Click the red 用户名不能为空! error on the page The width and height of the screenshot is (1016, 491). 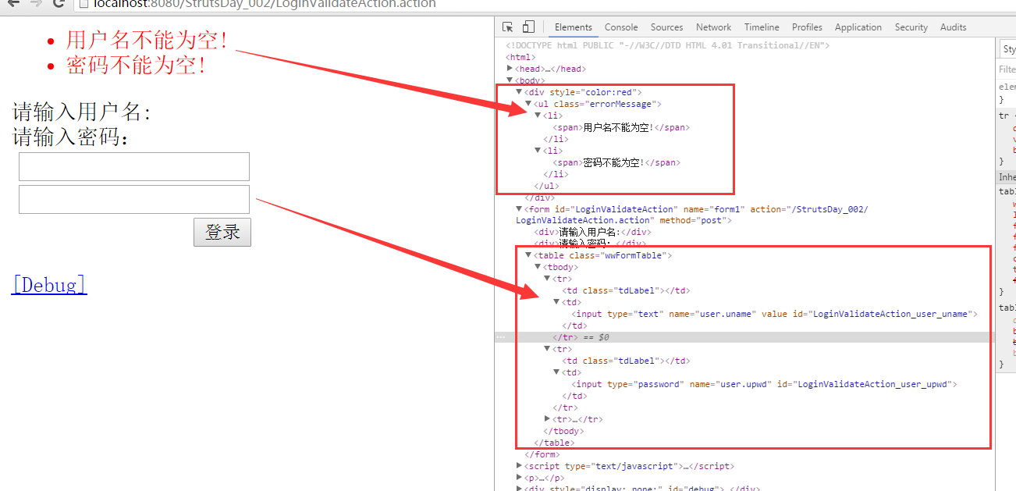tap(147, 39)
